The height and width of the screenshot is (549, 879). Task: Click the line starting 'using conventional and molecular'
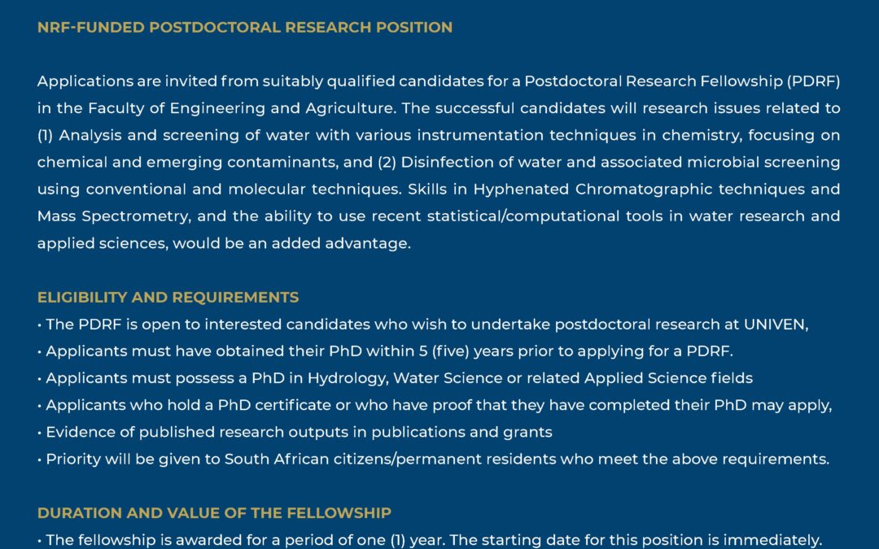click(x=438, y=190)
